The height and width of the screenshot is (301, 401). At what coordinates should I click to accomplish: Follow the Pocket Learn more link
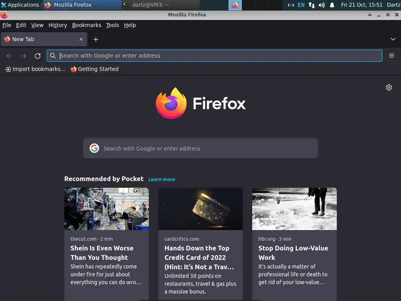(x=162, y=180)
